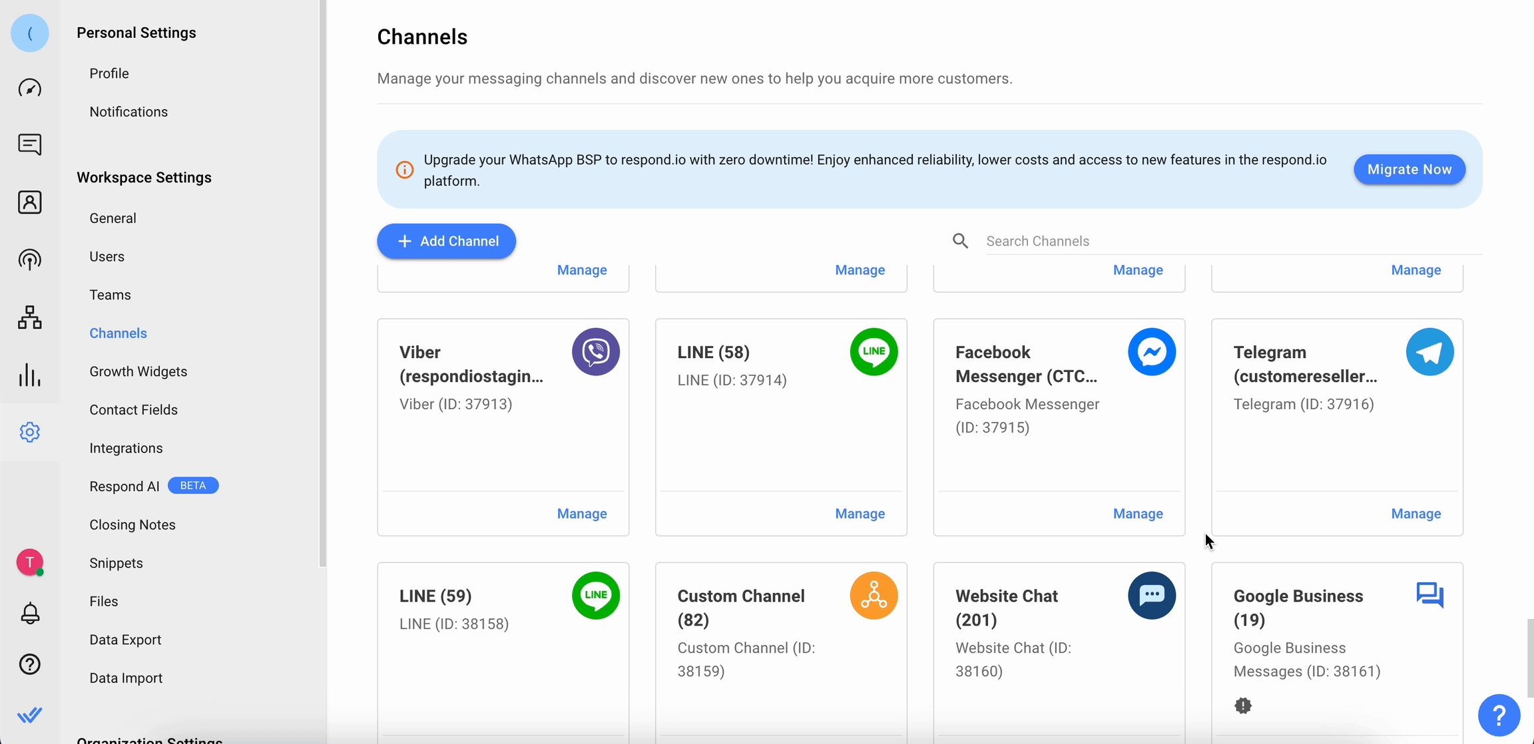Open the Workflows hierarchy icon

point(29,317)
